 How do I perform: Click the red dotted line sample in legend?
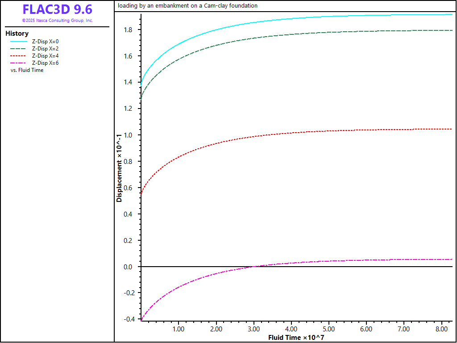pyautogui.click(x=19, y=56)
